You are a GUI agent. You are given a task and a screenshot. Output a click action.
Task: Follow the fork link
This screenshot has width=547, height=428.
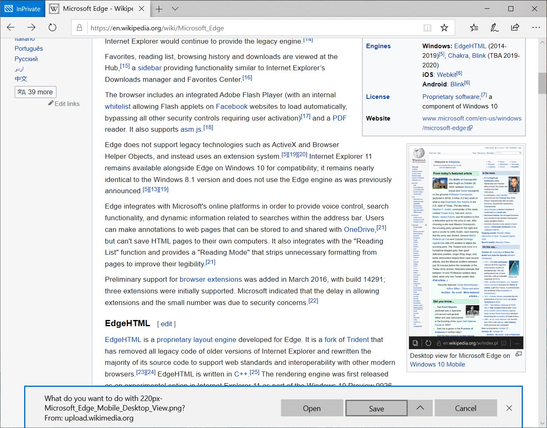330,339
